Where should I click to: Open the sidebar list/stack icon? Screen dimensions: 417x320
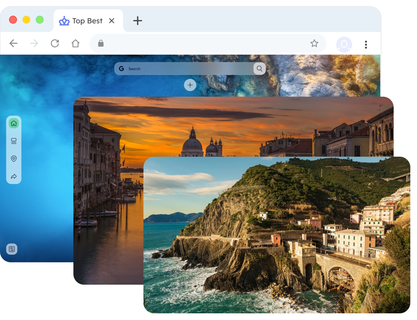[x=14, y=141]
